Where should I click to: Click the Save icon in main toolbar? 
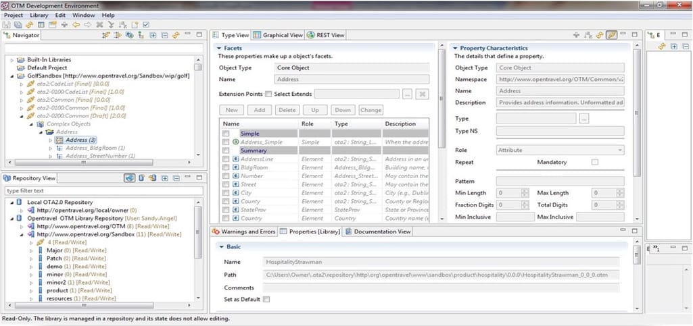(x=7, y=25)
